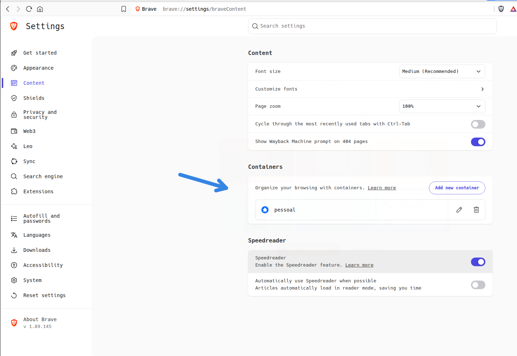
Task: Select Content in the settings sidebar
Action: pyautogui.click(x=34, y=83)
